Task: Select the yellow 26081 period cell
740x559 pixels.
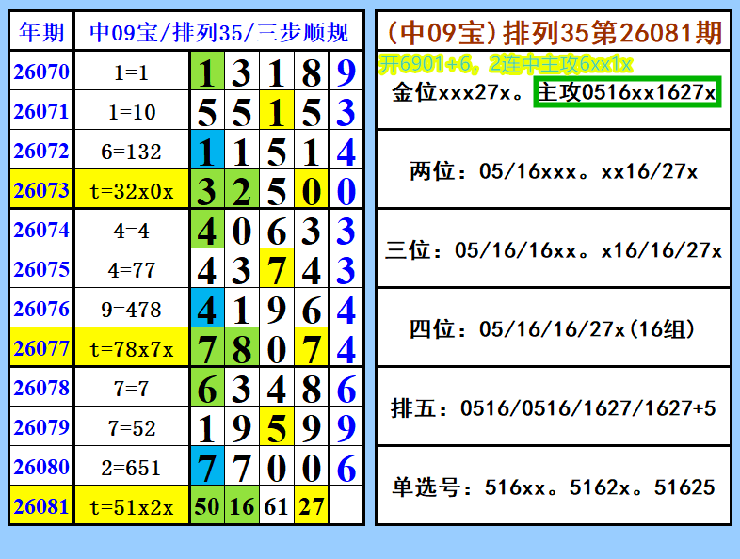Action: [x=41, y=507]
